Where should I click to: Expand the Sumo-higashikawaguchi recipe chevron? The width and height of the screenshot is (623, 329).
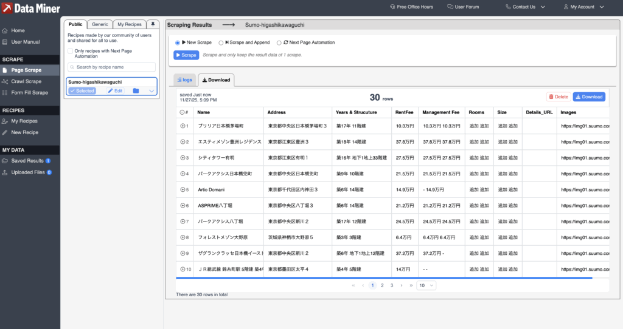151,90
